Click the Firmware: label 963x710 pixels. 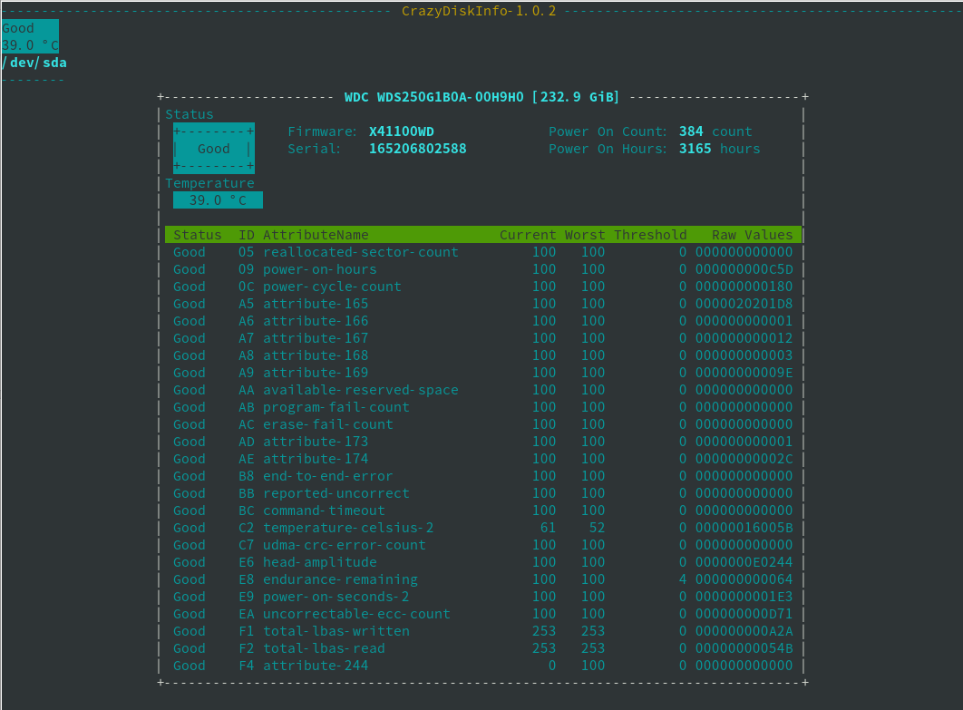tap(323, 131)
